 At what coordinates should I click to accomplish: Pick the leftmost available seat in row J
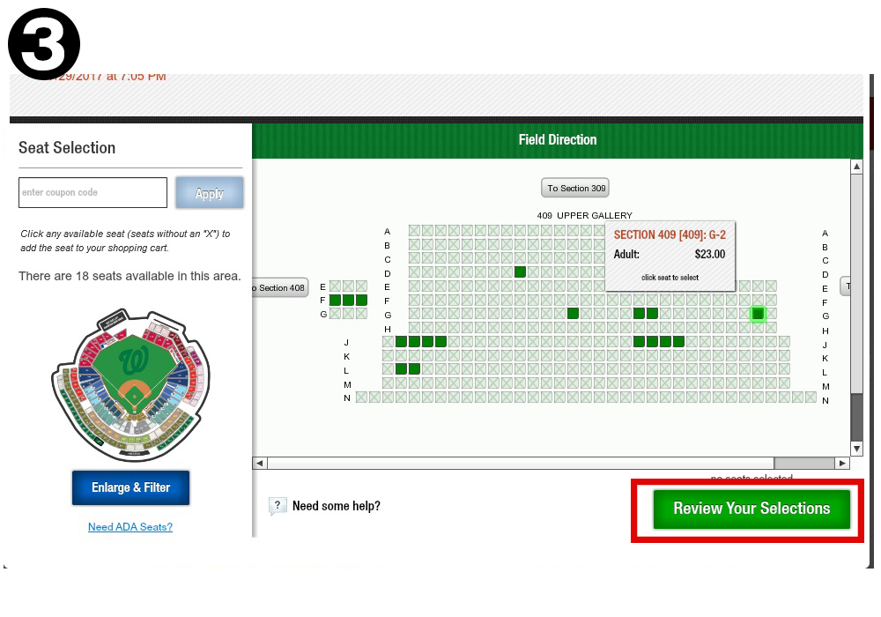pyautogui.click(x=402, y=341)
